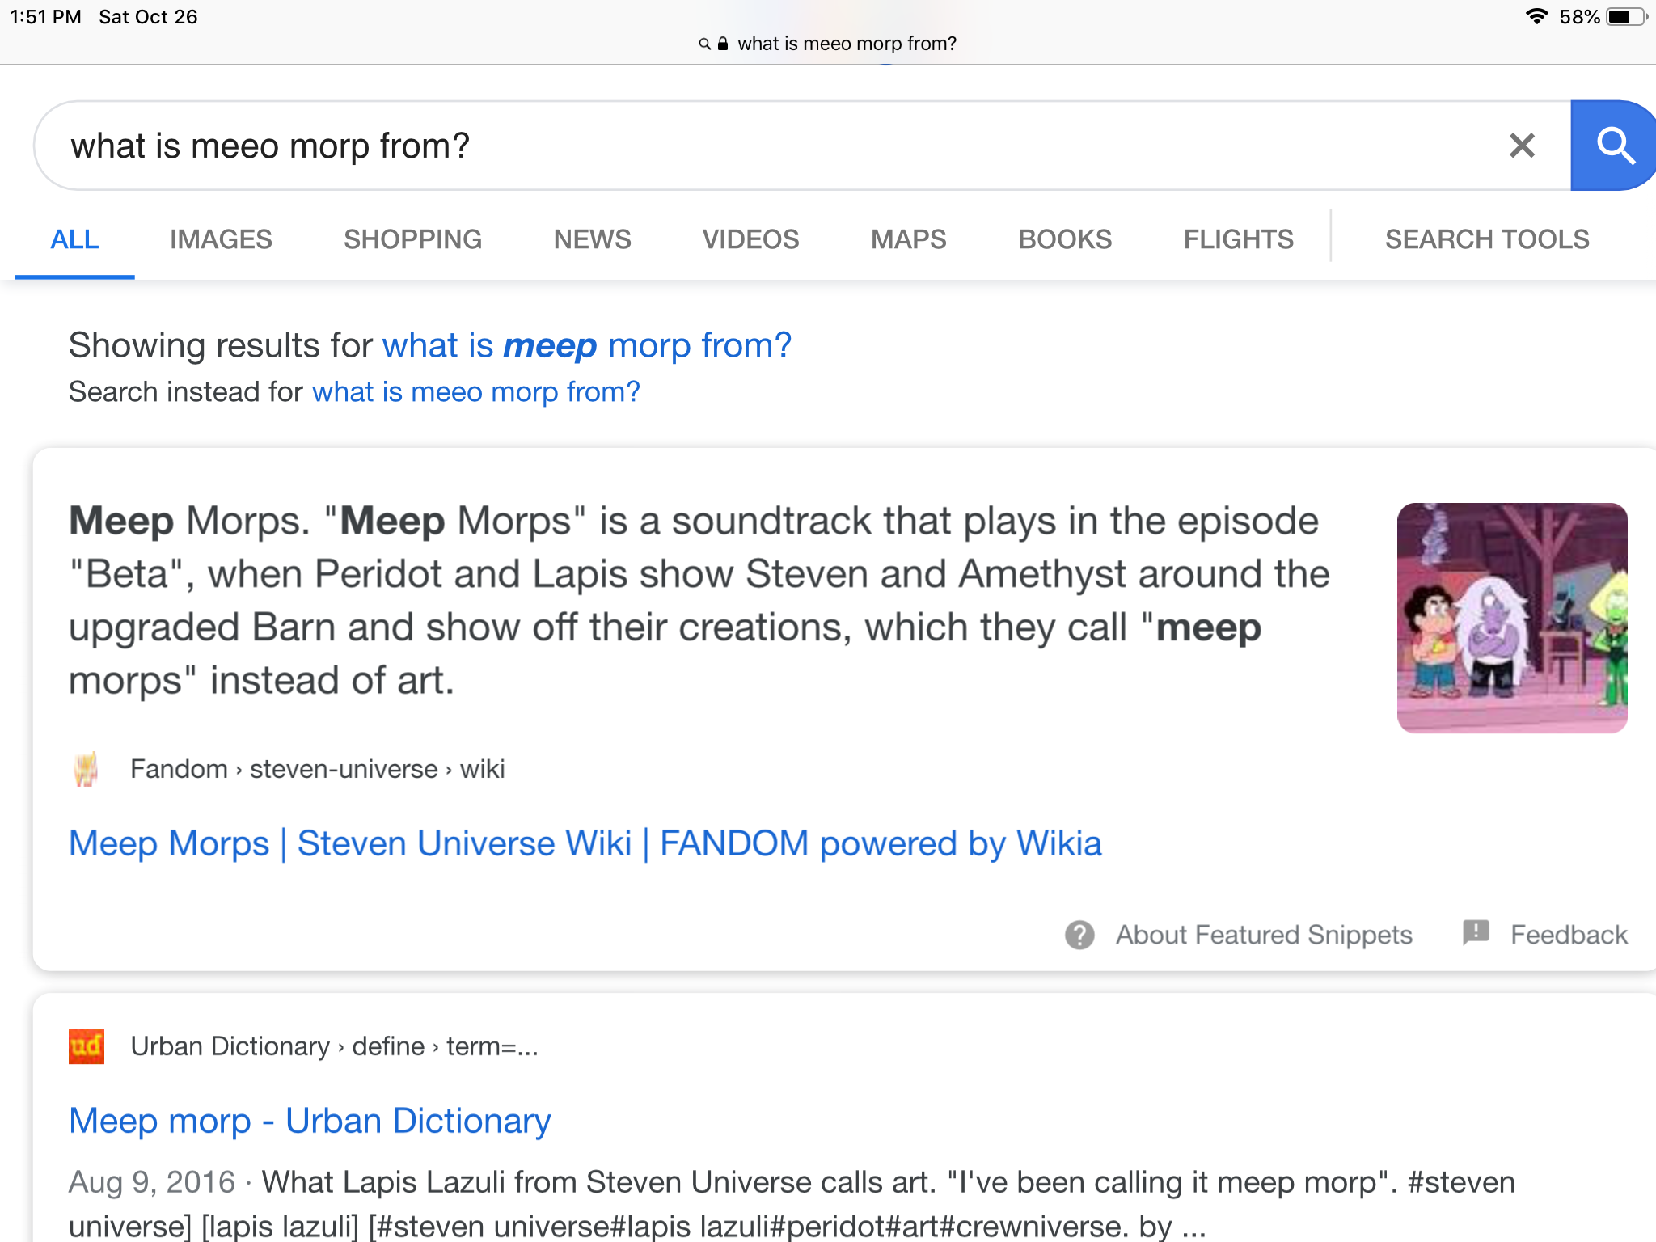Open the Shopping results tab

(x=412, y=239)
